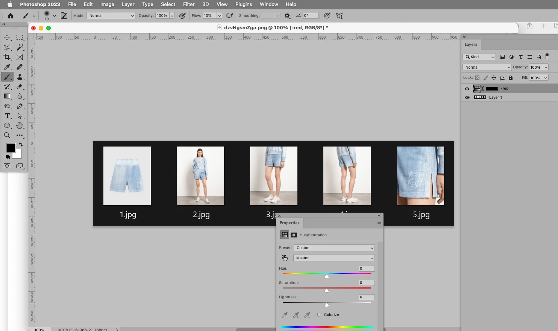558x331 pixels.
Task: Select the Crop tool
Action: point(7,57)
